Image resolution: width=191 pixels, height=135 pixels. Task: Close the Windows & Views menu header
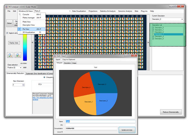tap(25, 11)
